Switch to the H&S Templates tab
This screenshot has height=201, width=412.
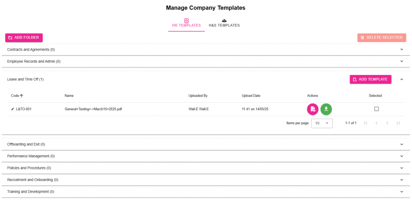(x=224, y=23)
